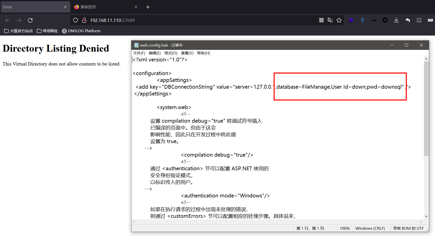Click the insecure connection lock icon
Screen dimensions: 435x238
pyautogui.click(x=84, y=20)
